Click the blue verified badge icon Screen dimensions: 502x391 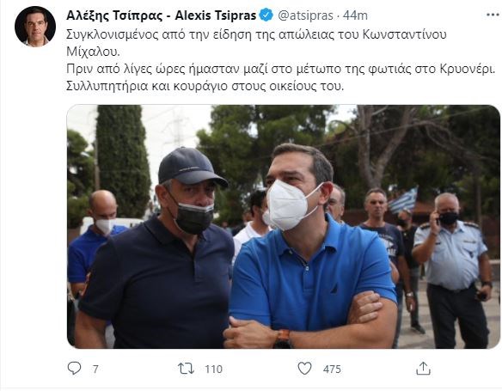point(266,15)
